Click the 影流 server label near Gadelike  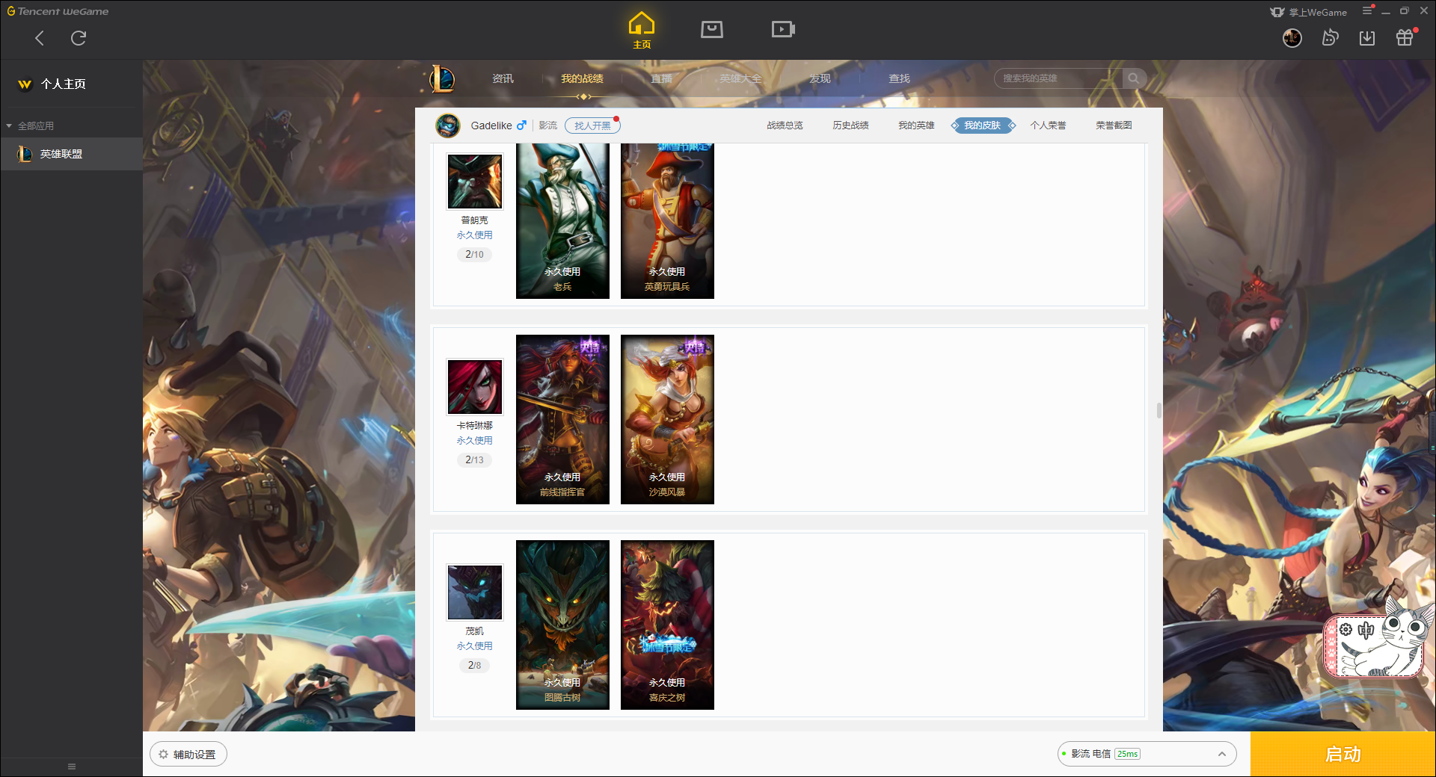(547, 126)
